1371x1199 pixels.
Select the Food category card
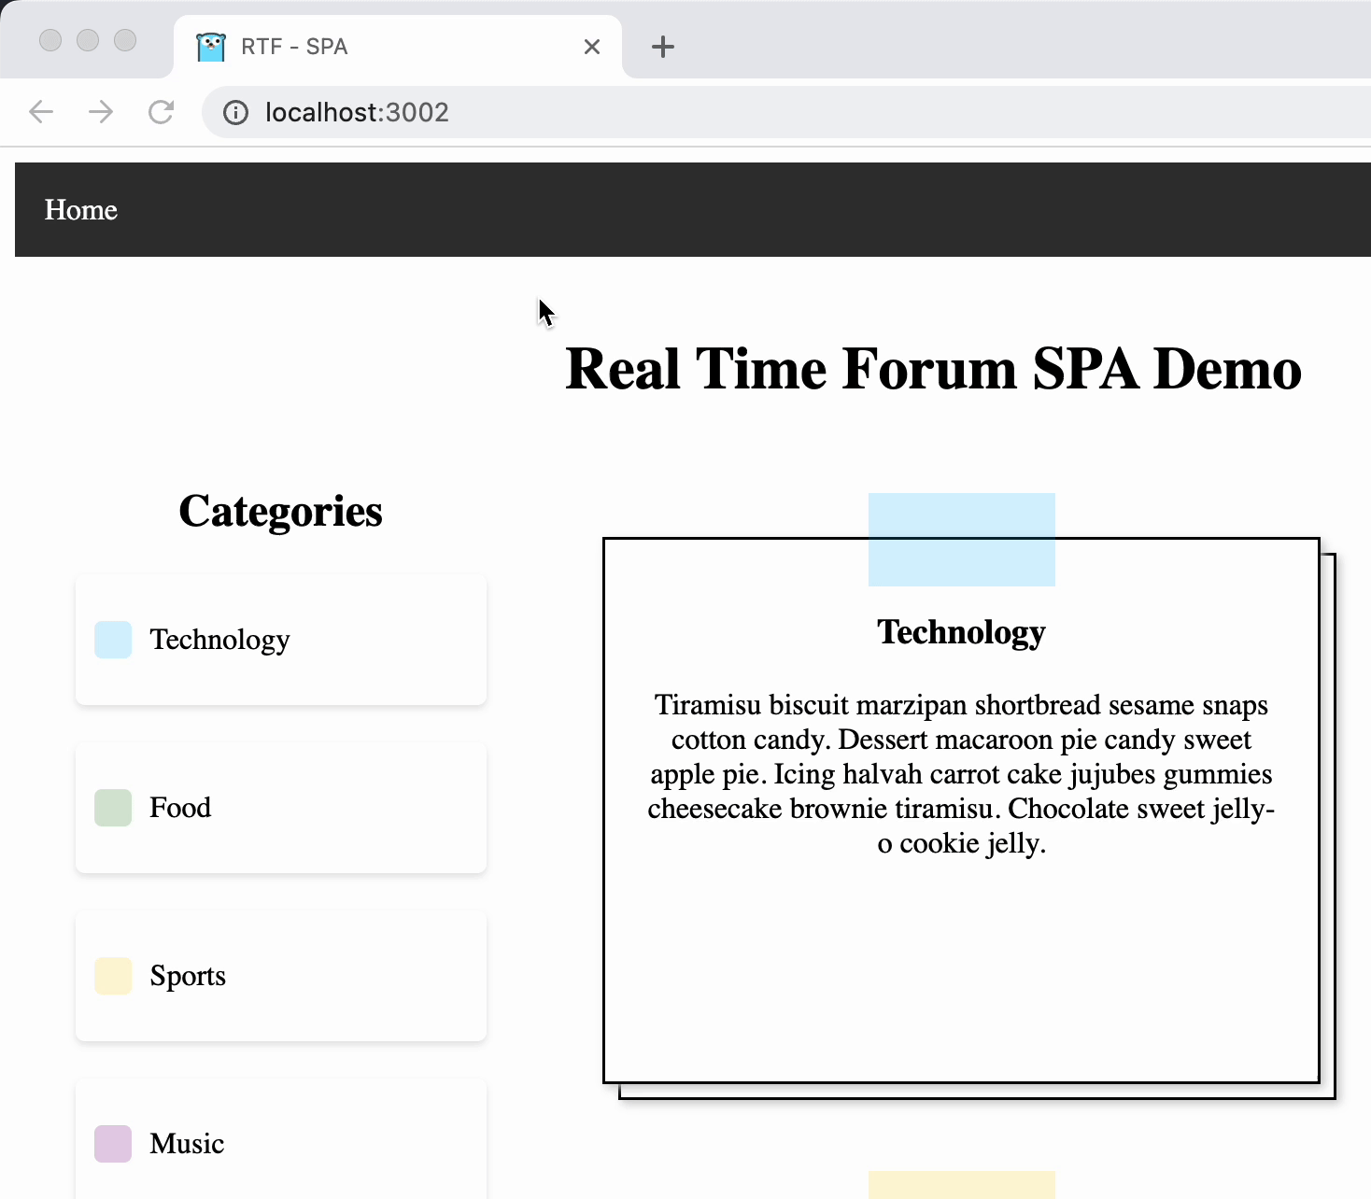tap(281, 808)
